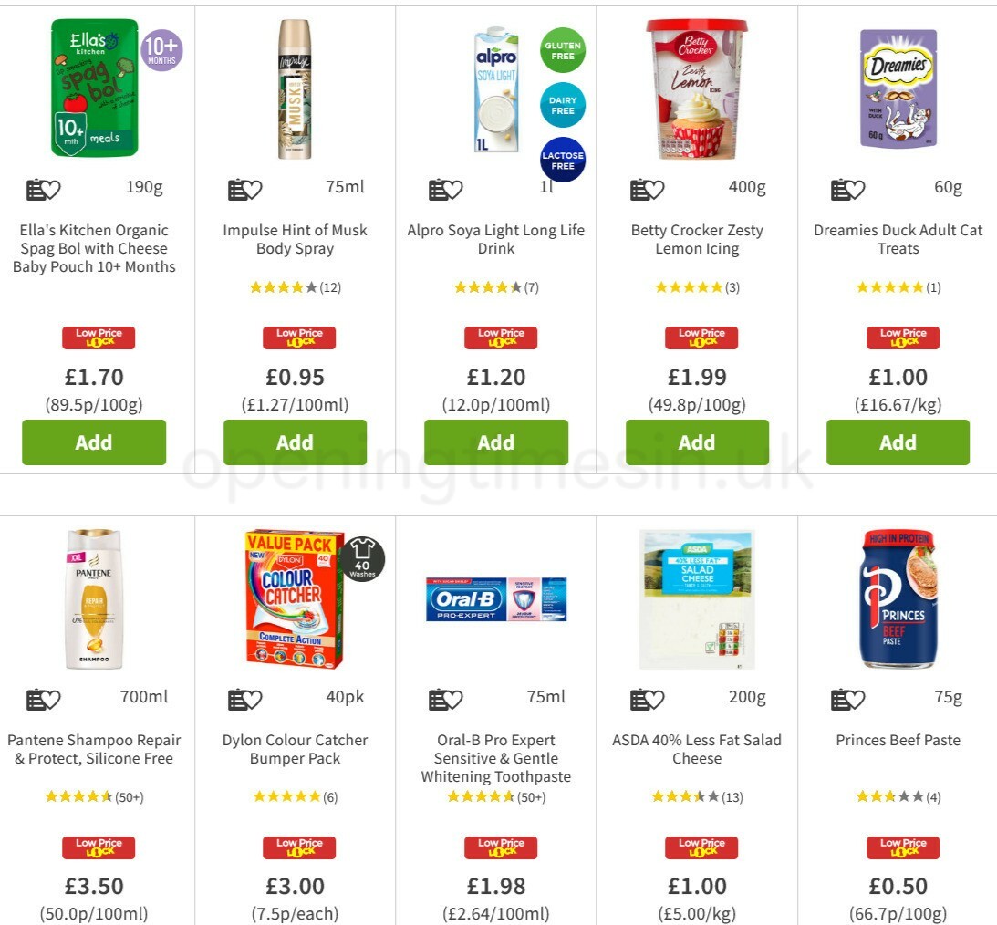This screenshot has width=997, height=925.
Task: Click the star rating for Oral-B toothpaste
Action: coord(495,796)
